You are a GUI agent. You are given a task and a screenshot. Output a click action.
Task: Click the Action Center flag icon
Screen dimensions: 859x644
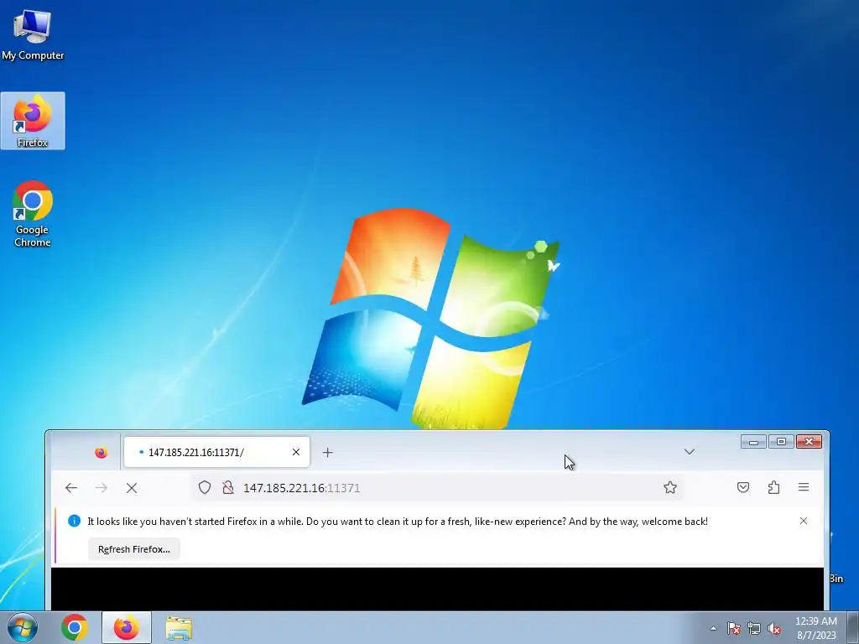click(x=734, y=628)
